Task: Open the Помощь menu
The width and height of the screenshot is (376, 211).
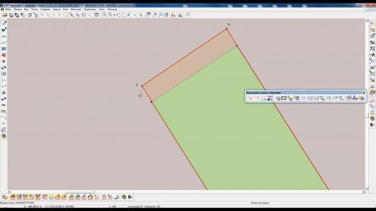Action: coord(112,9)
